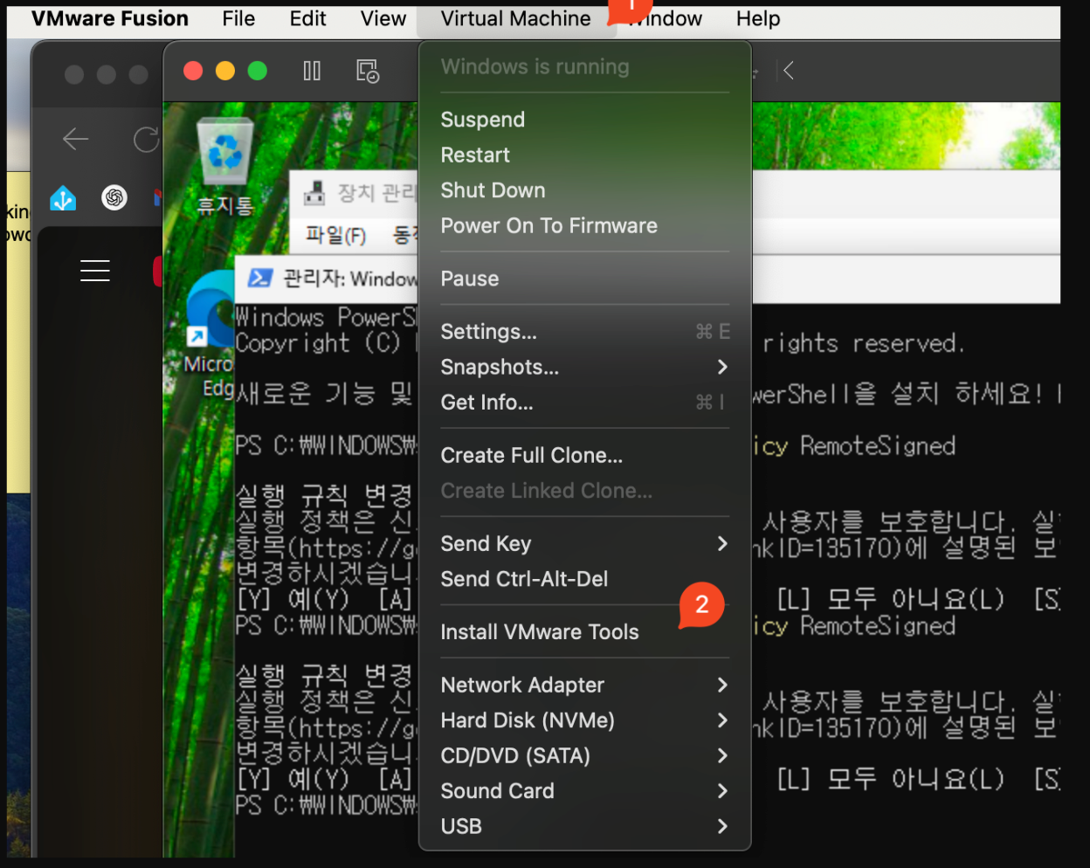Open the Microsoft Edge desktop shortcut

point(210,310)
